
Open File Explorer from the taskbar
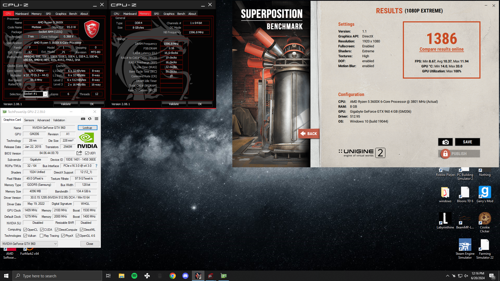click(x=122, y=276)
